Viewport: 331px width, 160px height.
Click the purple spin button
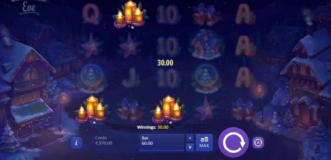pyautogui.click(x=233, y=142)
